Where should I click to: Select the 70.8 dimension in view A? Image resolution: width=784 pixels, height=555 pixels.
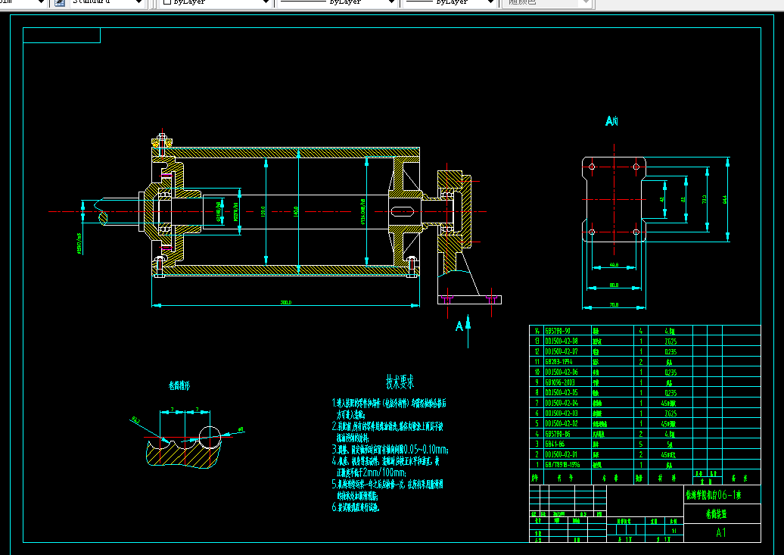click(x=614, y=304)
